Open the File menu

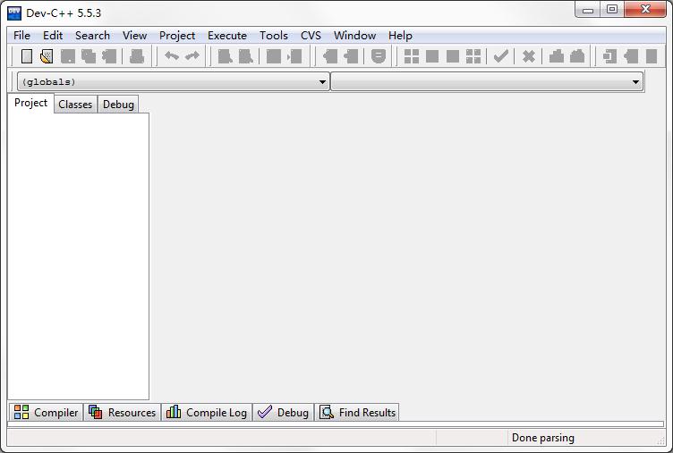pyautogui.click(x=21, y=35)
